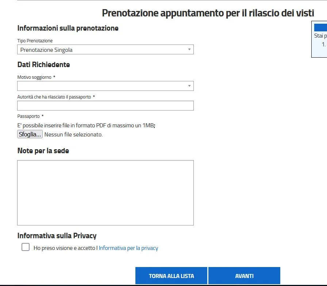Select step 1 in the side panel

tap(324, 45)
